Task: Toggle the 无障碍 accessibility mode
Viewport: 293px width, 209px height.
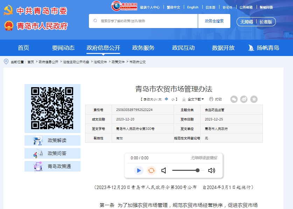Action: point(246,22)
